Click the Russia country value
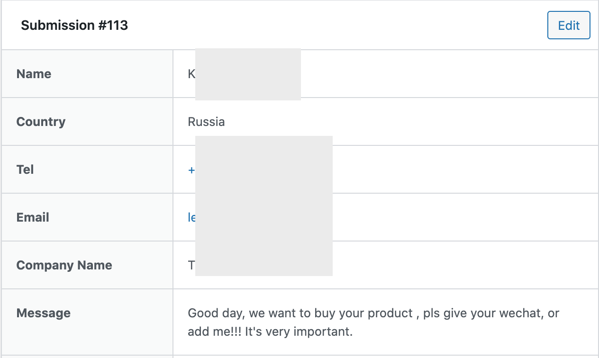Viewport: 599px width, 358px height. coord(206,122)
